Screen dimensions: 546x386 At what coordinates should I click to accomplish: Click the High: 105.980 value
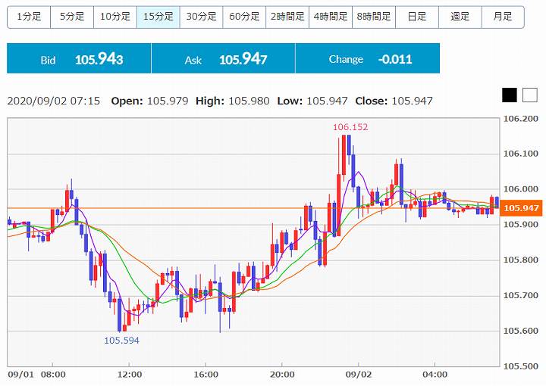coord(233,101)
